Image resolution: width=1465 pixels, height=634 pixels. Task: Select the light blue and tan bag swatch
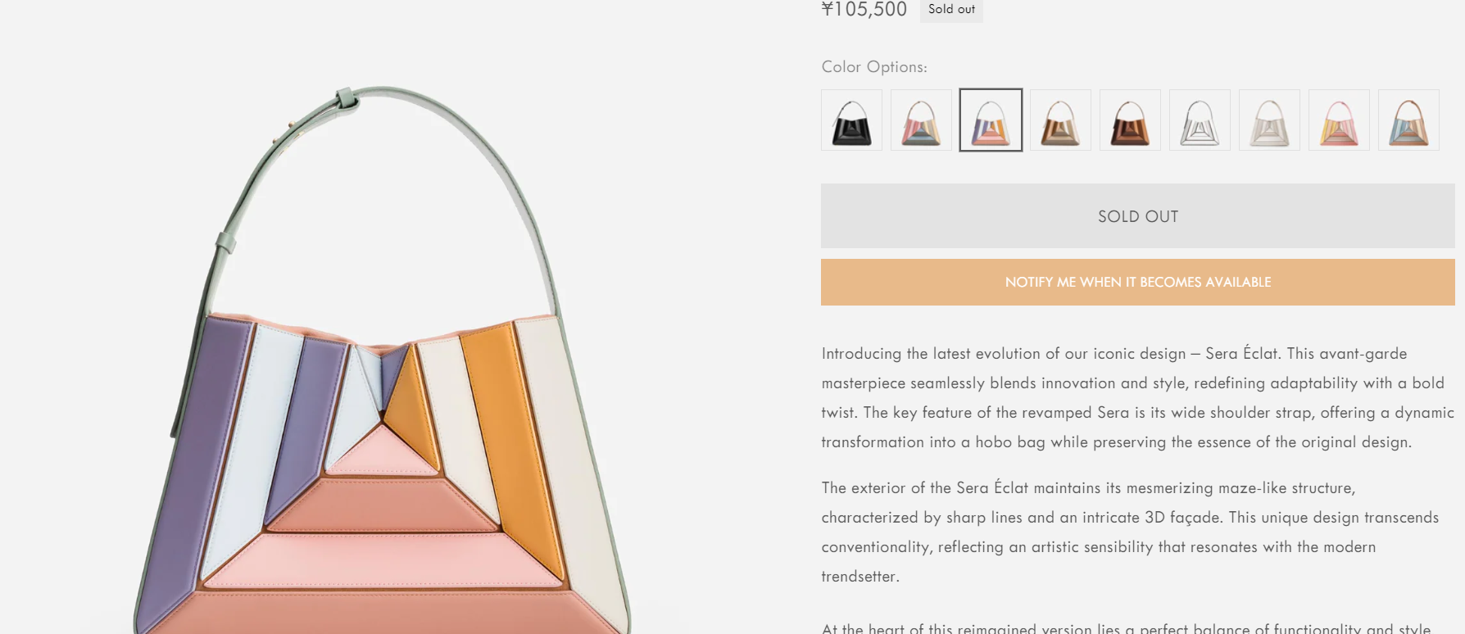[x=1408, y=120]
